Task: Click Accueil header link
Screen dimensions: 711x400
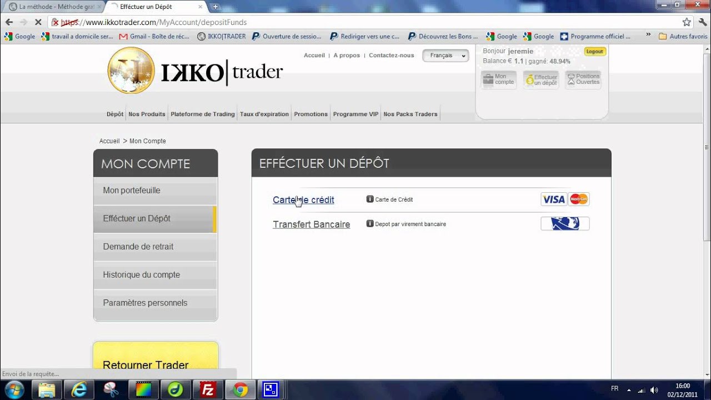Action: click(x=314, y=56)
